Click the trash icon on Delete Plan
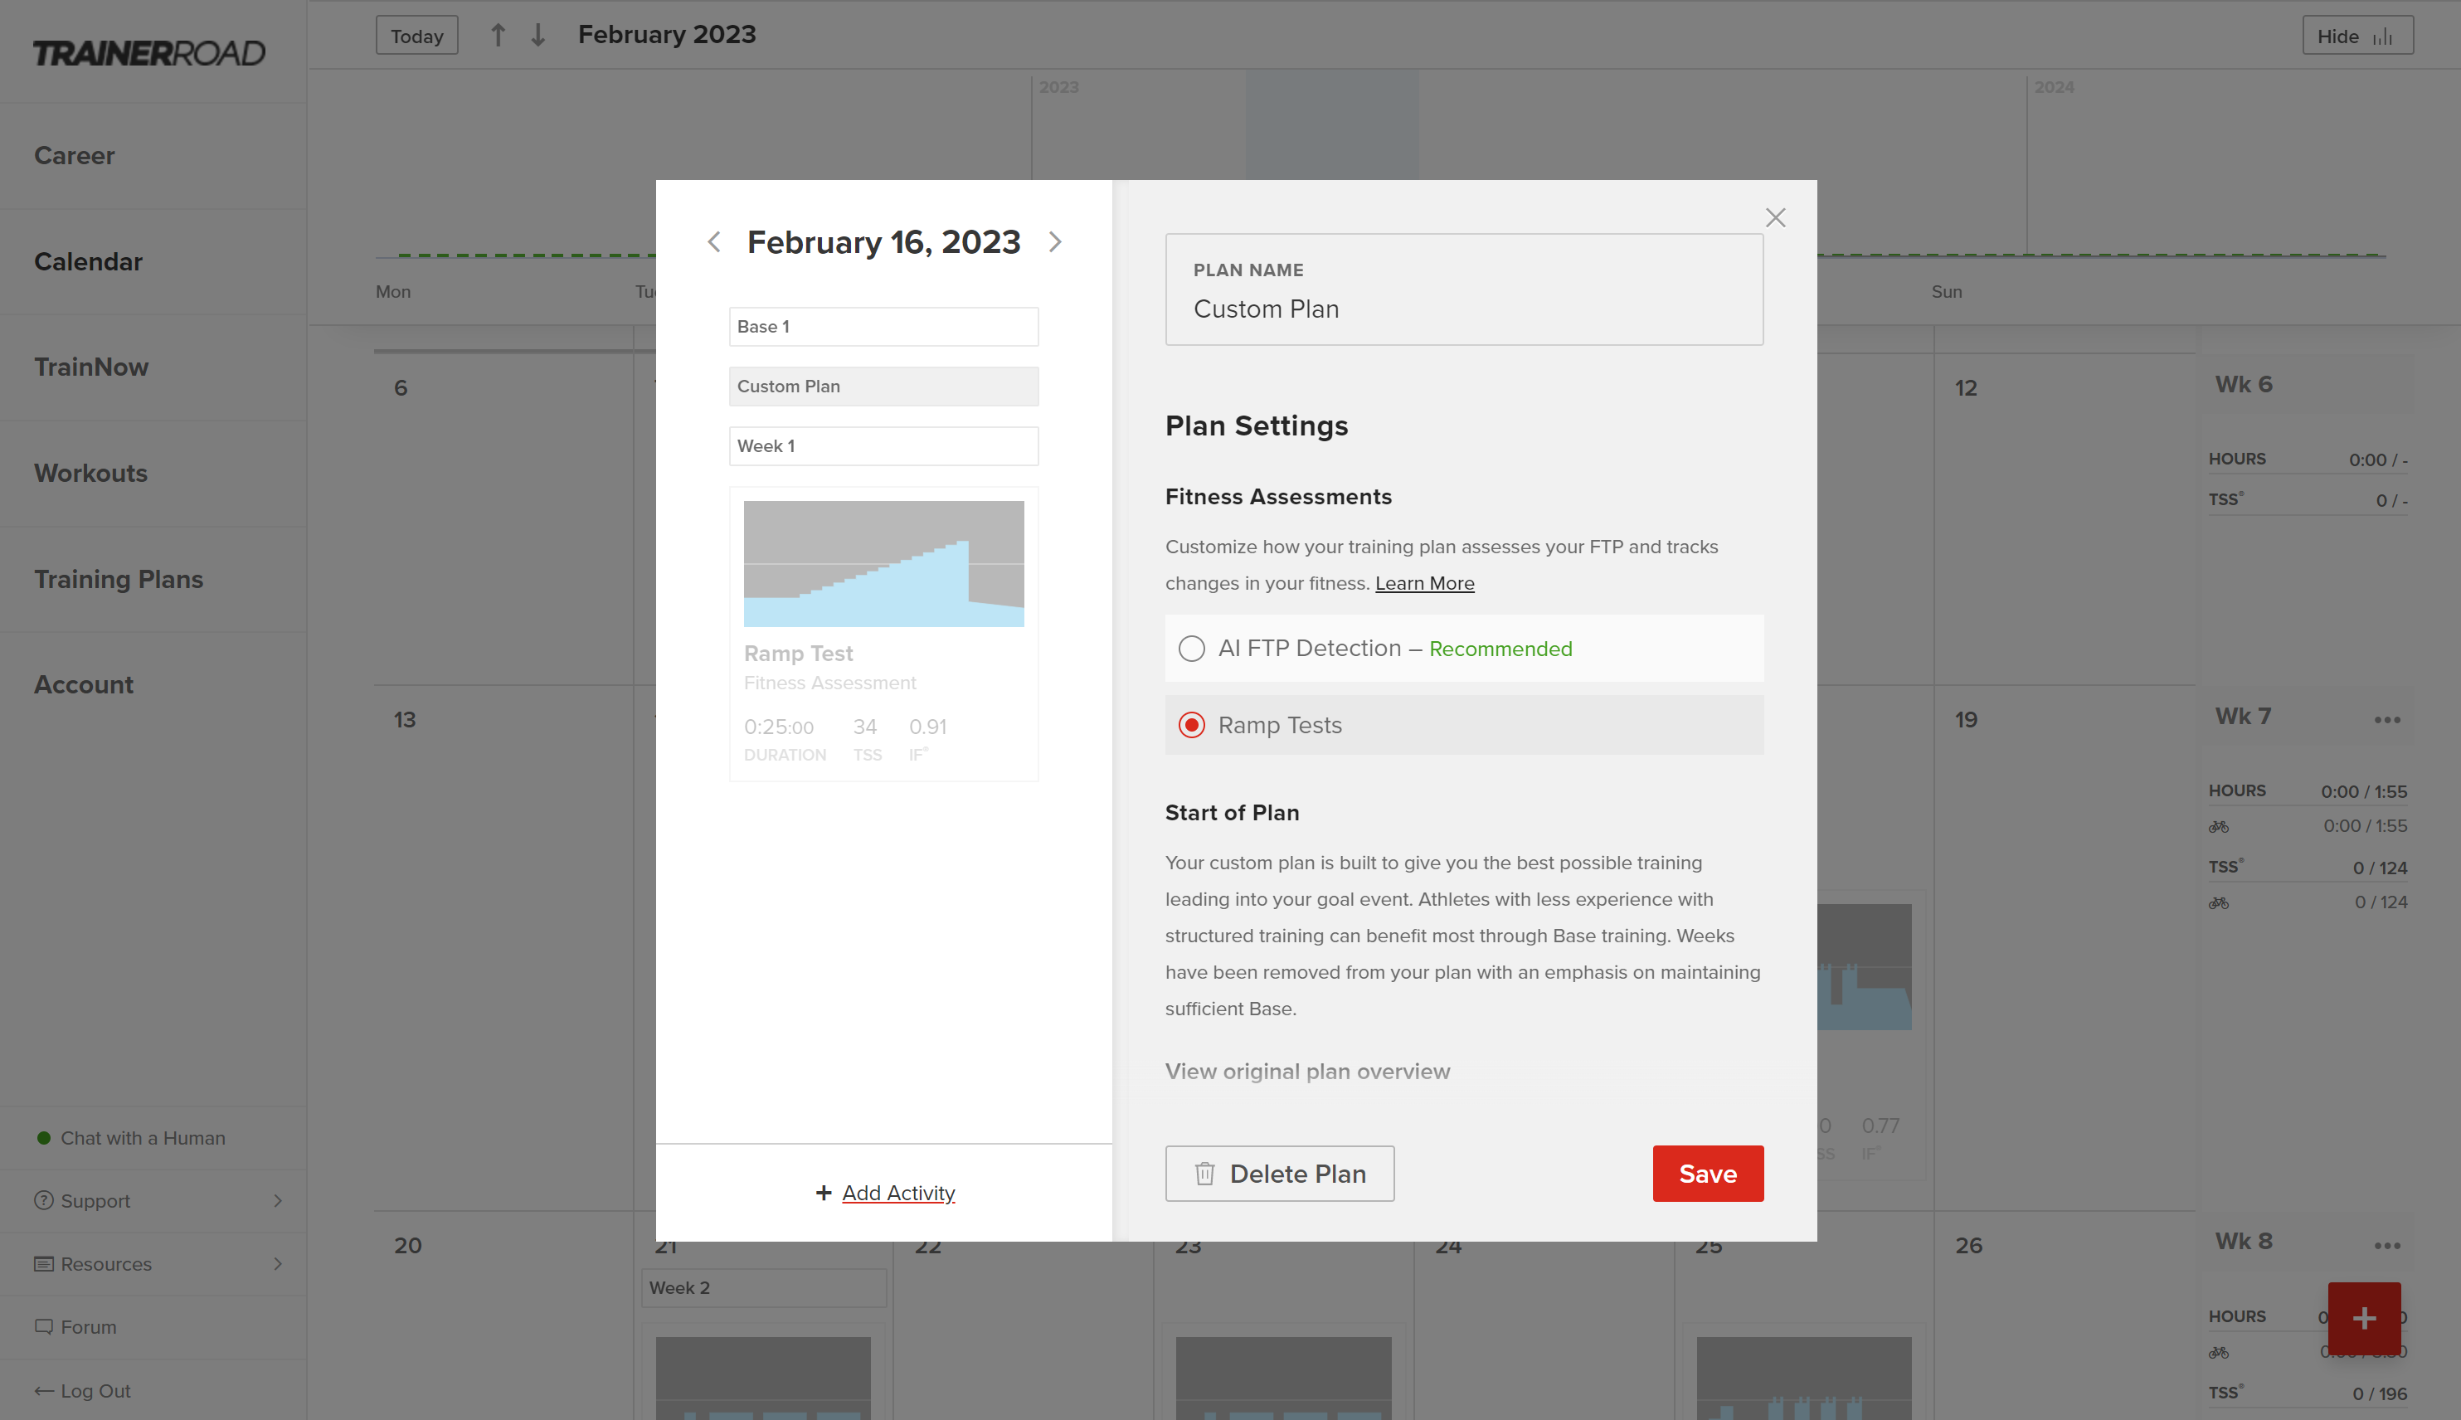The image size is (2461, 1420). [1205, 1174]
